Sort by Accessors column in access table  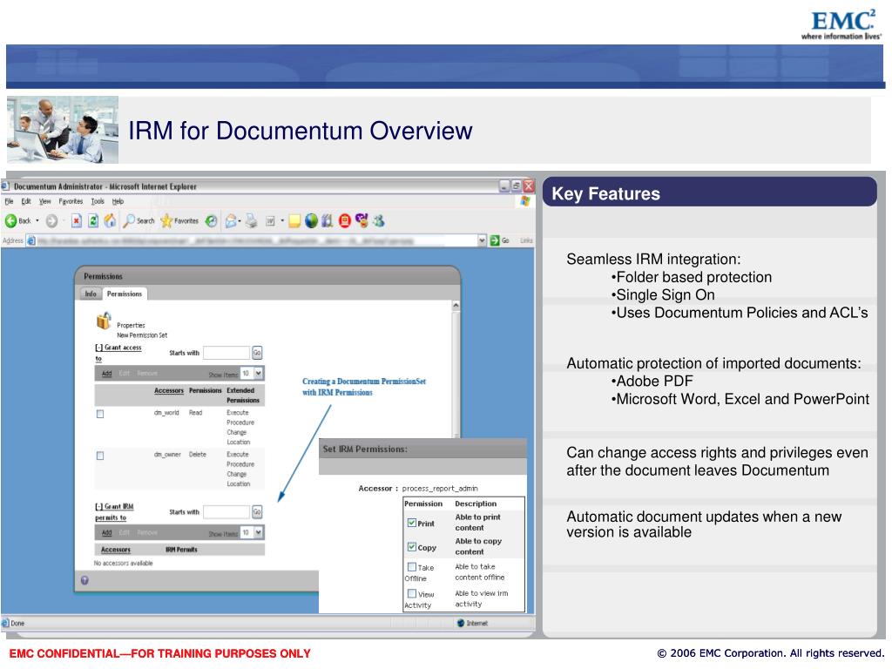click(169, 390)
